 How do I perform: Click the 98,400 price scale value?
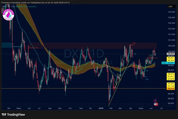point(171,70)
